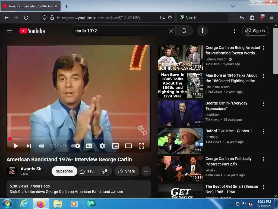
Task: Open options for George Carlin Being Arrested
Action: tap(264, 48)
